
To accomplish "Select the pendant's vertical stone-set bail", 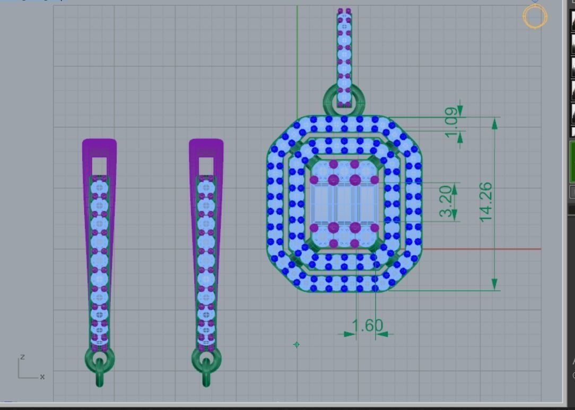I will 344,58.
